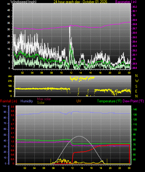
Task: Click the 130 temperature axis value
Action: (135, 115)
